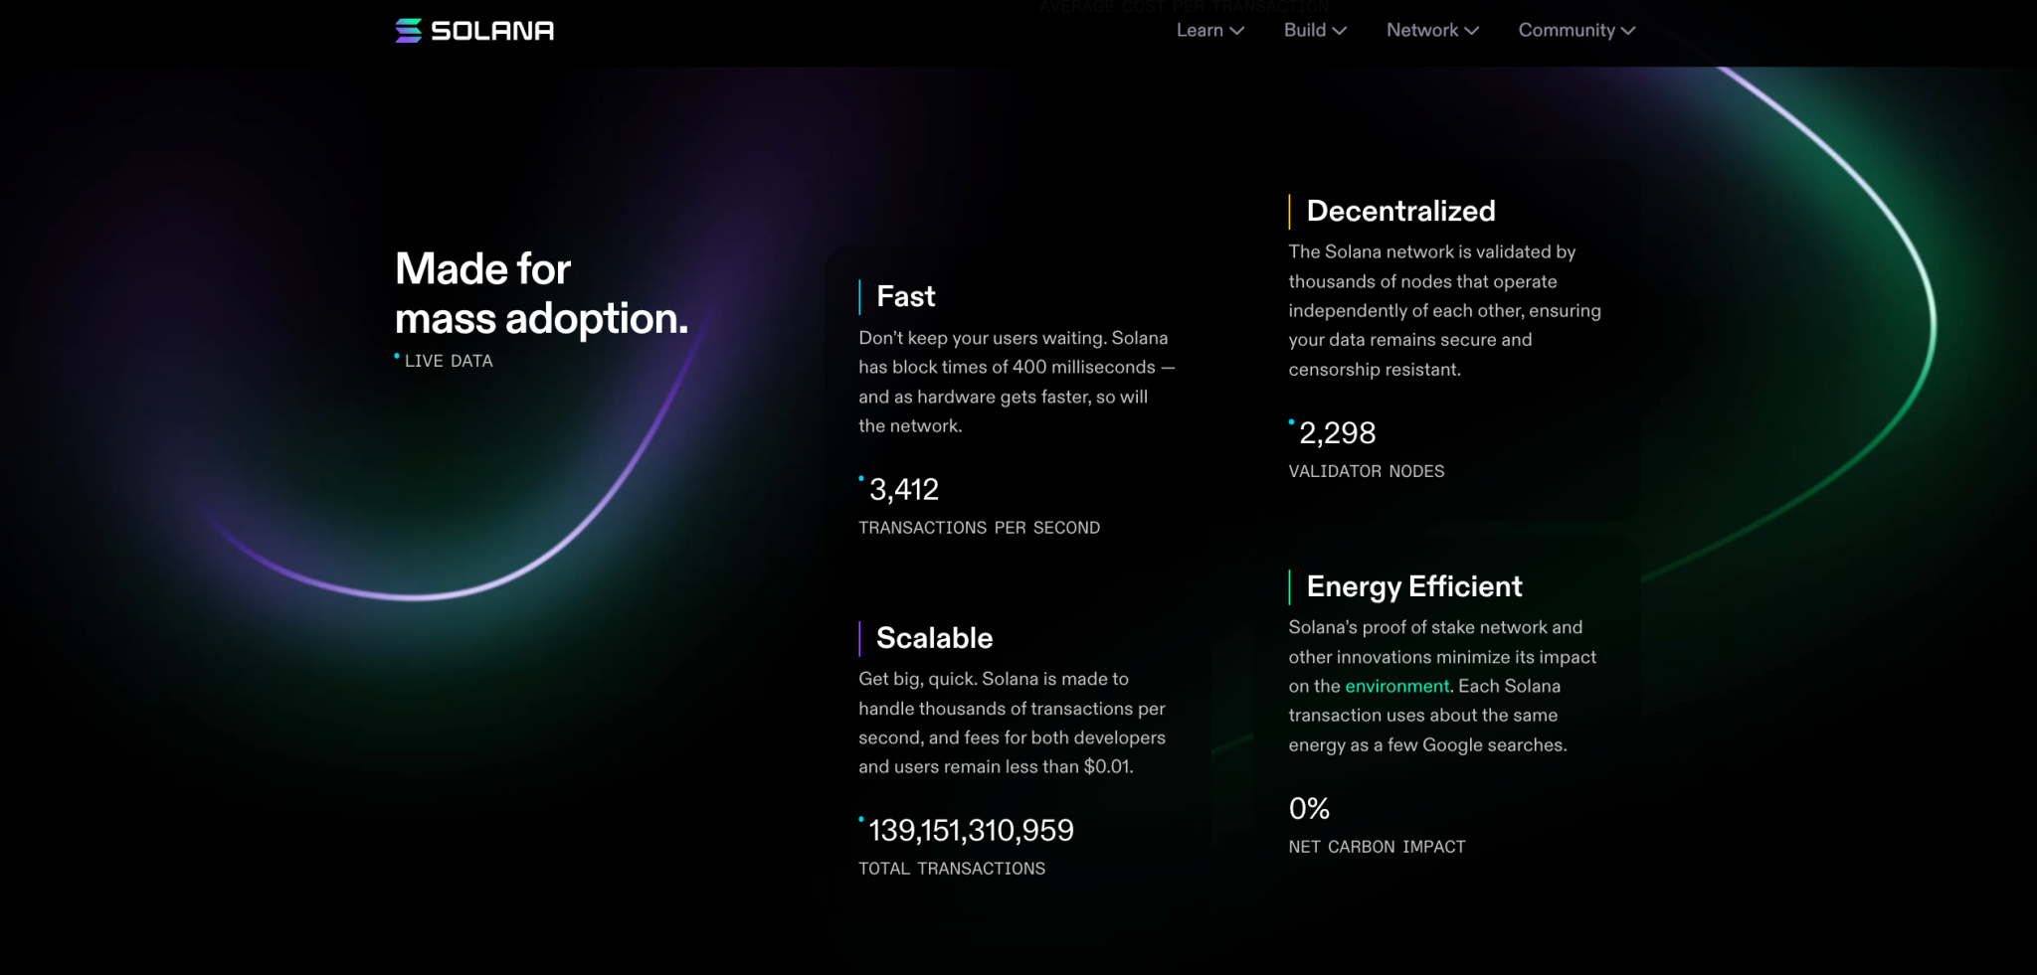The image size is (2037, 975).
Task: Click the 2,298 validator count
Action: point(1337,432)
